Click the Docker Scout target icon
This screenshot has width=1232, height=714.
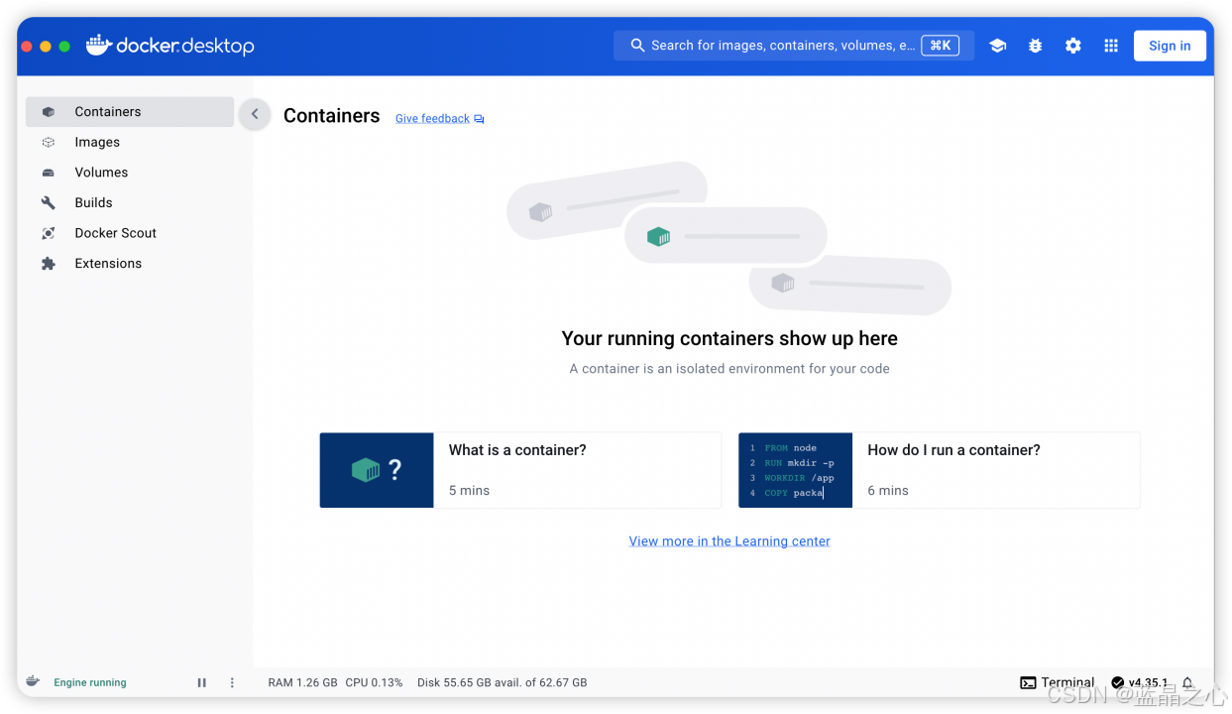point(49,233)
